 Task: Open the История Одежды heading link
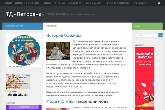[64, 35]
